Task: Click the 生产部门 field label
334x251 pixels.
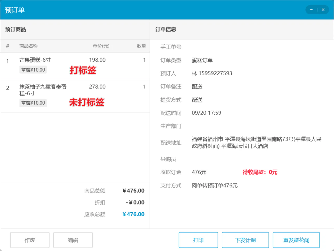Action: click(171, 126)
